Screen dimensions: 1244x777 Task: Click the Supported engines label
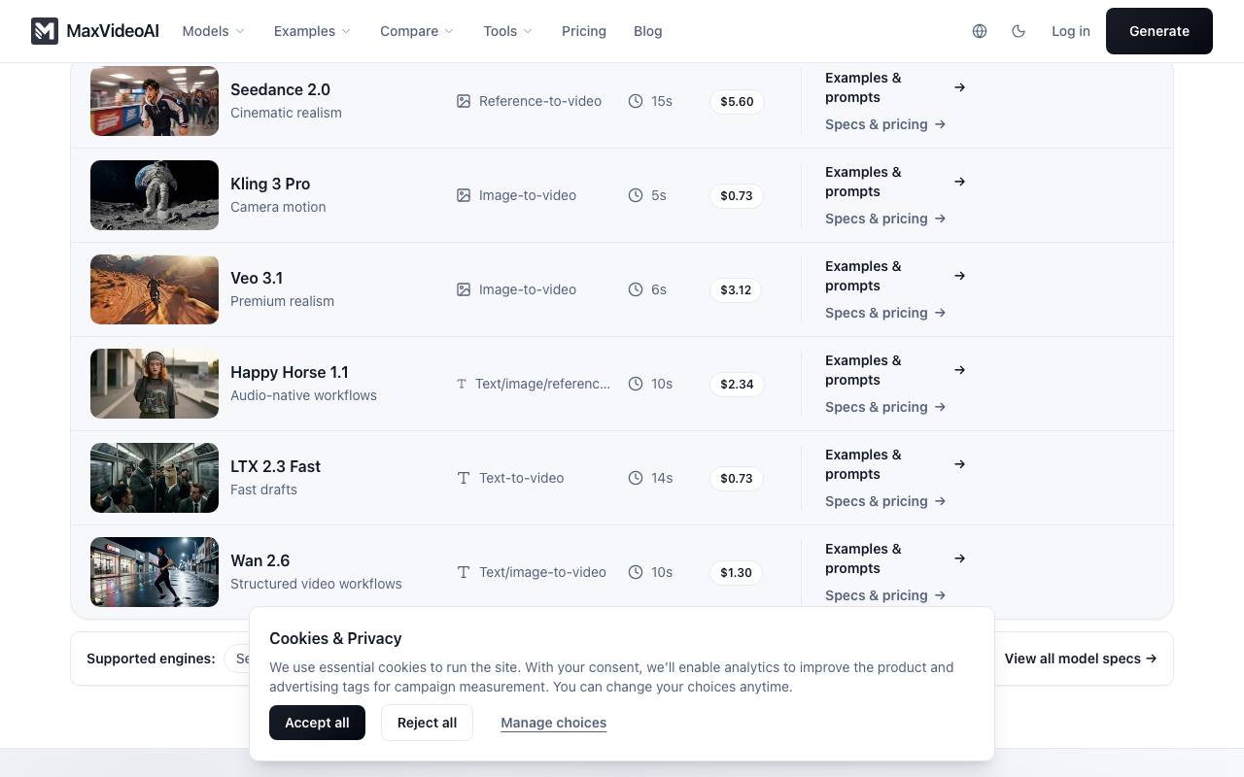[x=151, y=659]
